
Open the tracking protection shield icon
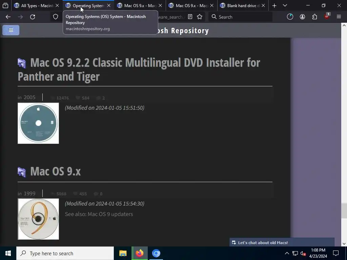55,17
